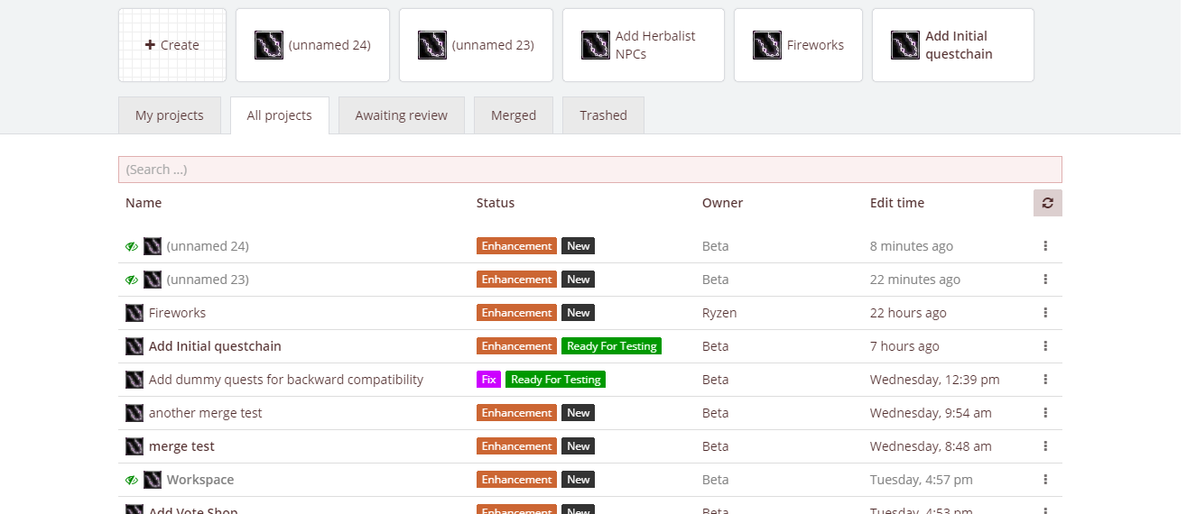Click icon beside Add dummy quests row

click(134, 380)
